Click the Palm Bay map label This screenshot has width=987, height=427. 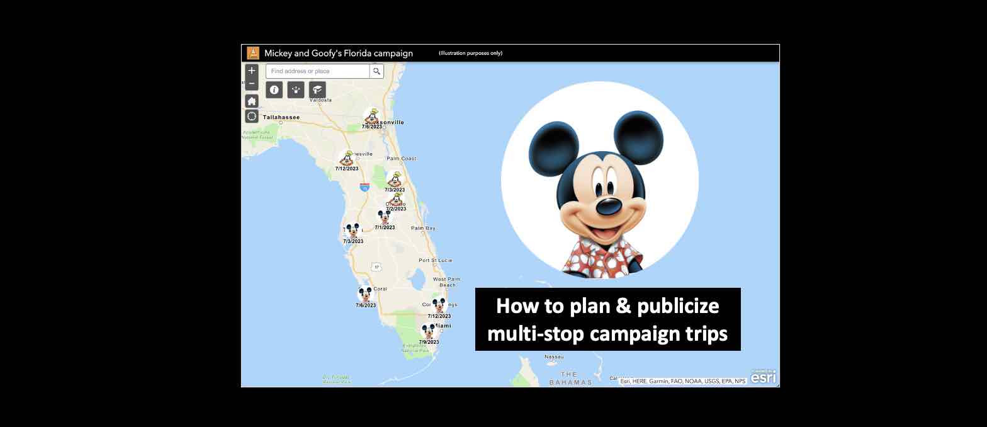(423, 228)
